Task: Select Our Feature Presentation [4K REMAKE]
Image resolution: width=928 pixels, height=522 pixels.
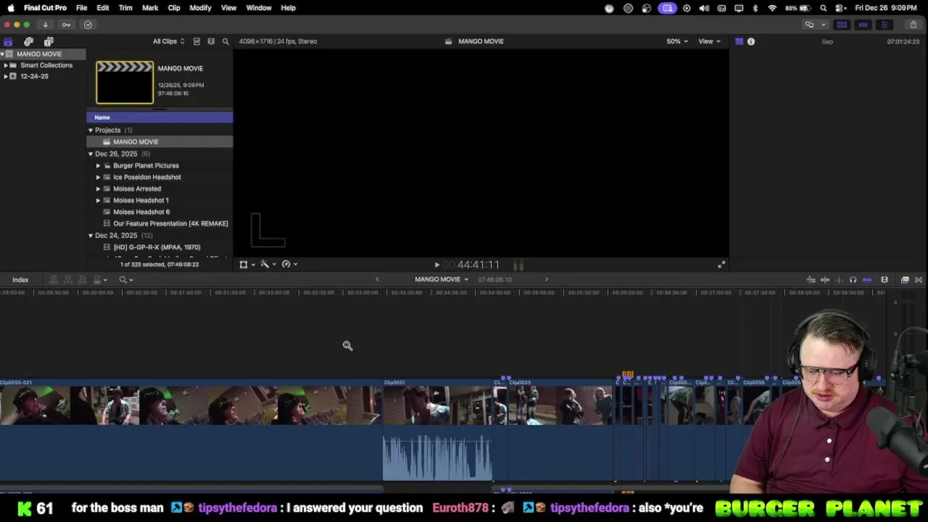Action: coord(159,223)
